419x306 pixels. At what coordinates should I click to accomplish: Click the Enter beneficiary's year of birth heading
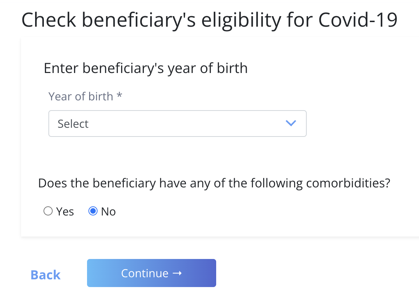146,68
